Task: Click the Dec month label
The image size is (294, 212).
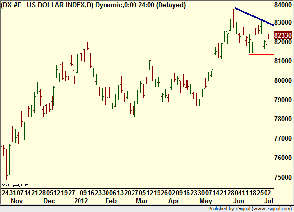Action: click(x=49, y=201)
